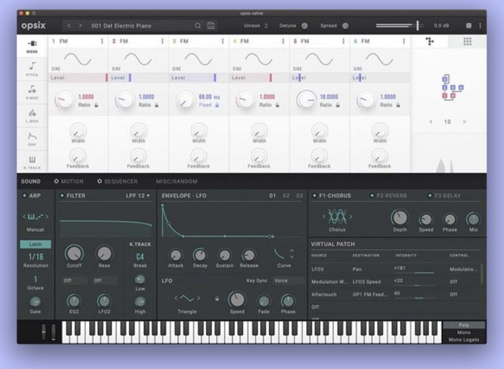This screenshot has height=369, width=504.
Task: Select the next chorus effect type
Action: click(x=351, y=216)
